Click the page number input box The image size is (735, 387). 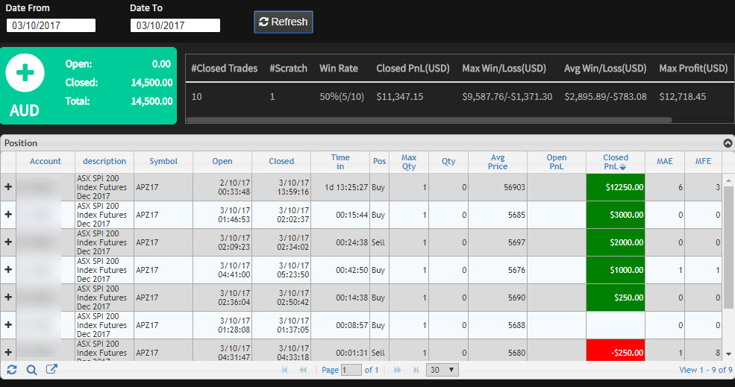point(351,370)
